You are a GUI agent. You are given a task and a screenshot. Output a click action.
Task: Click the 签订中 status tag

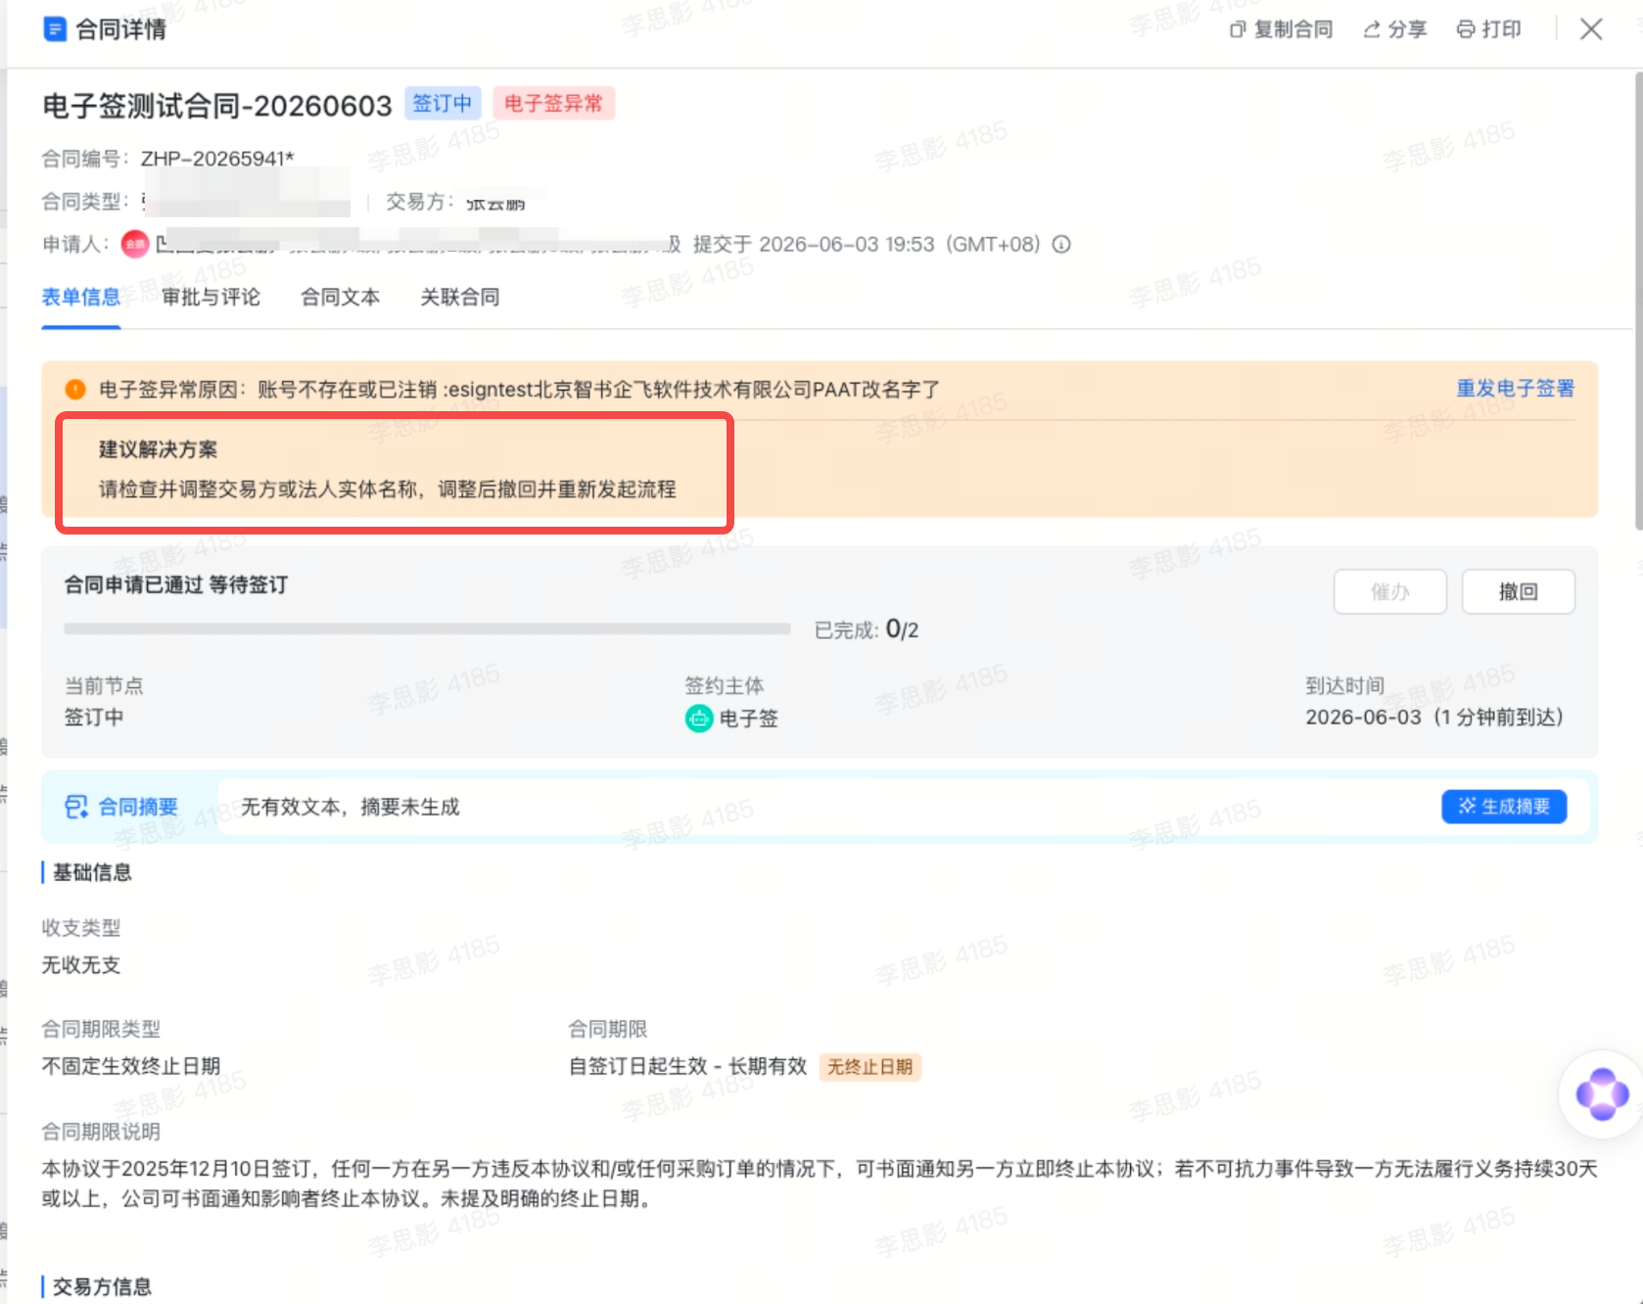[442, 104]
